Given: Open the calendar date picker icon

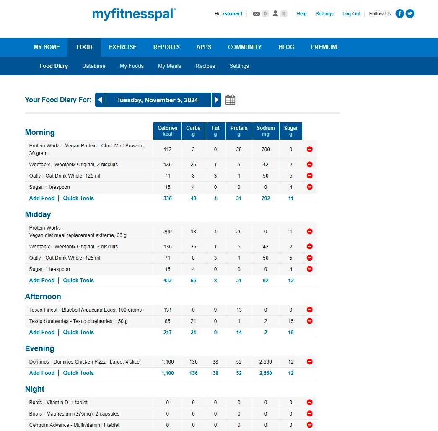Looking at the screenshot, I should (230, 100).
